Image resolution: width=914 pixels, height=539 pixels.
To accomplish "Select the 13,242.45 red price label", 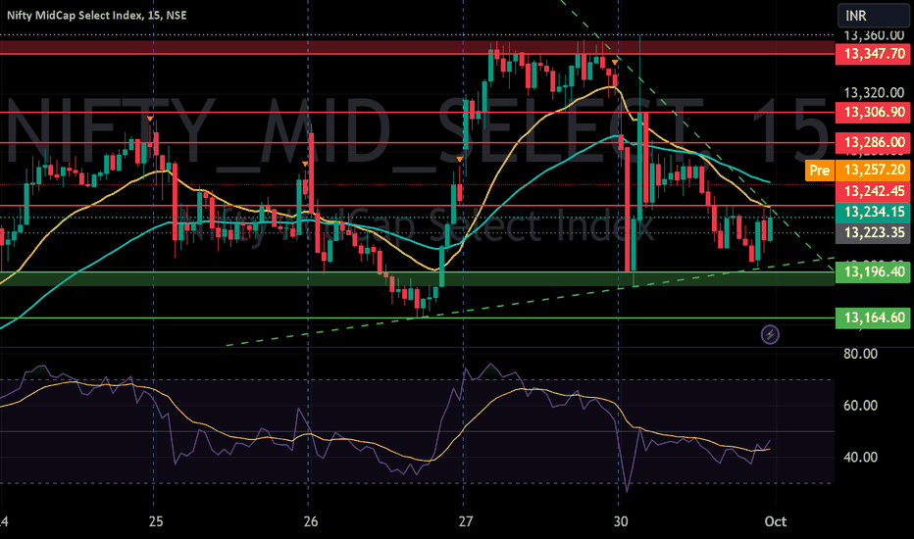I will click(x=873, y=191).
